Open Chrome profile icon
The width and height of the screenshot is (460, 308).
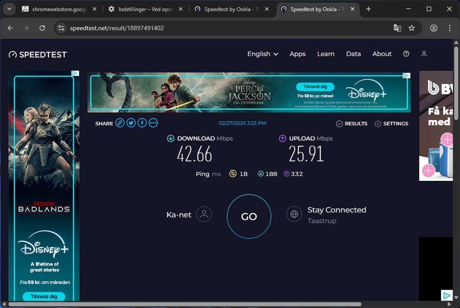click(x=434, y=28)
